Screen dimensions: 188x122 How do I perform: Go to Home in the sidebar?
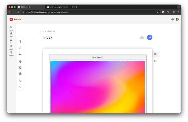11,28
